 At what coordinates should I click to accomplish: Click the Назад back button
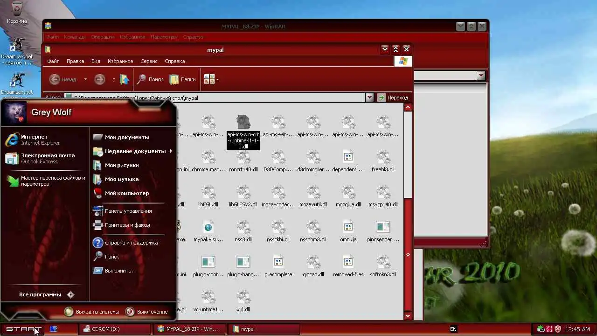pyautogui.click(x=63, y=79)
